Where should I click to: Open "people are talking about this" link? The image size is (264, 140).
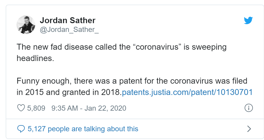pos(93,129)
